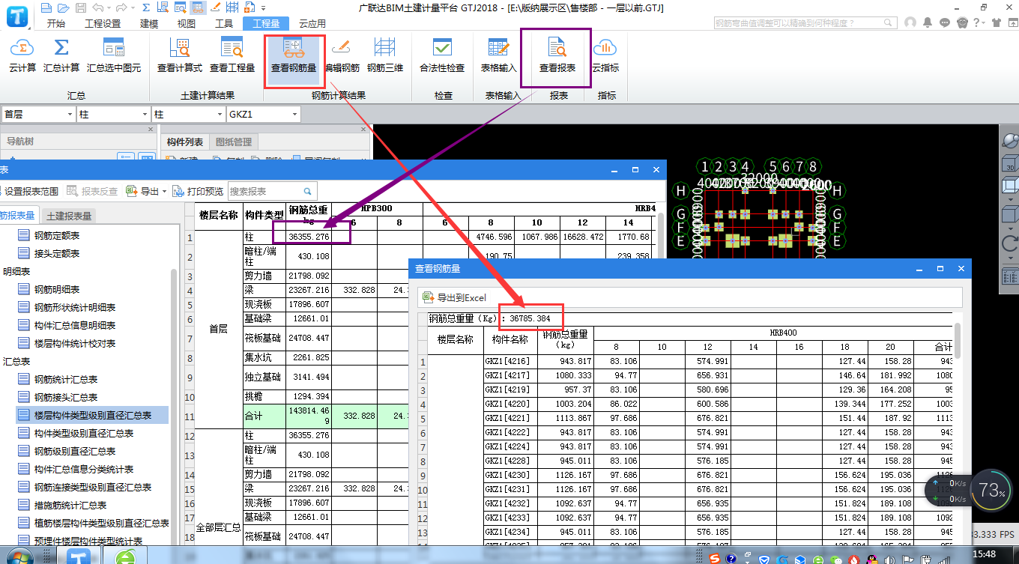The width and height of the screenshot is (1019, 564).
Task: Open 云指标 cloud indicators
Action: coord(605,55)
